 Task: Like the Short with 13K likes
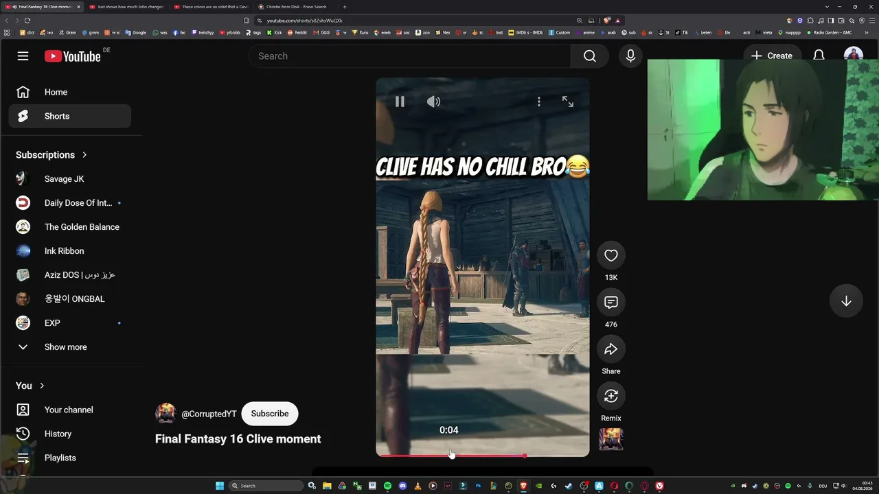point(611,255)
